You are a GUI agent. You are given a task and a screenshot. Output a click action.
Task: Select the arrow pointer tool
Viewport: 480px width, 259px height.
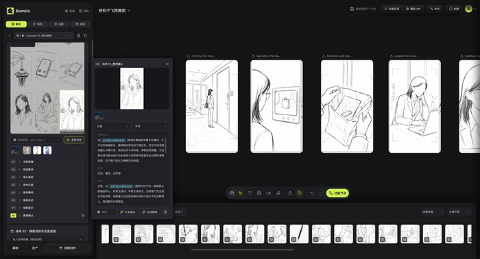pyautogui.click(x=241, y=193)
